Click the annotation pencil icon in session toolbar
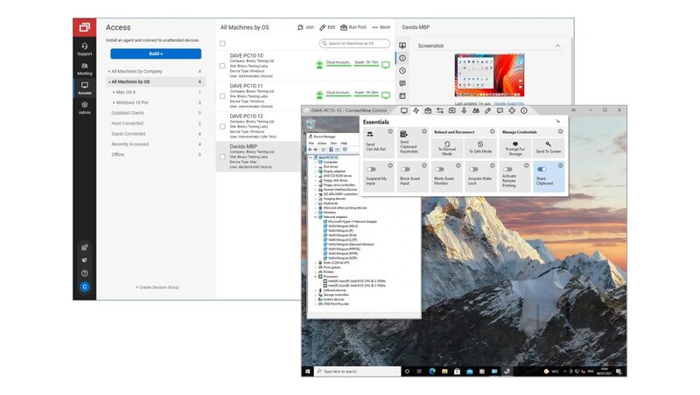 pyautogui.click(x=488, y=110)
